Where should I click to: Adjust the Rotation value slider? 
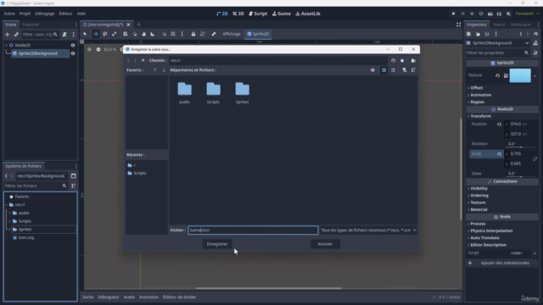(521, 147)
